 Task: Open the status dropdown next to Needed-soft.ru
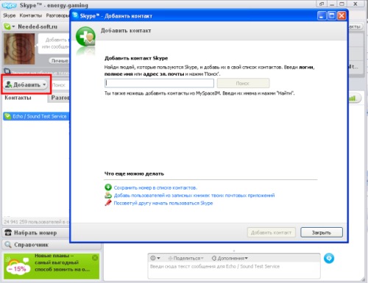[x=13, y=26]
